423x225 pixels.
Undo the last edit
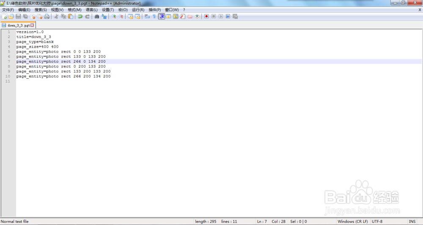pos(80,16)
